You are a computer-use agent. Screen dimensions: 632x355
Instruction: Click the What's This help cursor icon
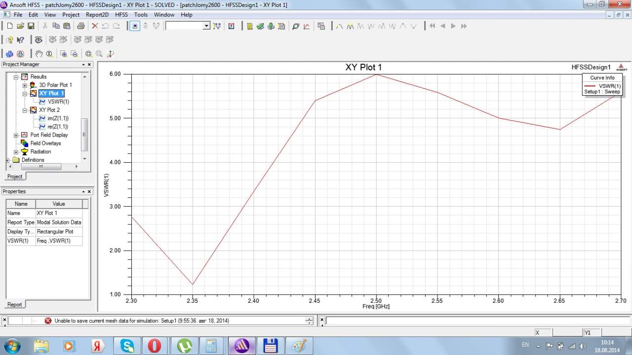point(20,40)
